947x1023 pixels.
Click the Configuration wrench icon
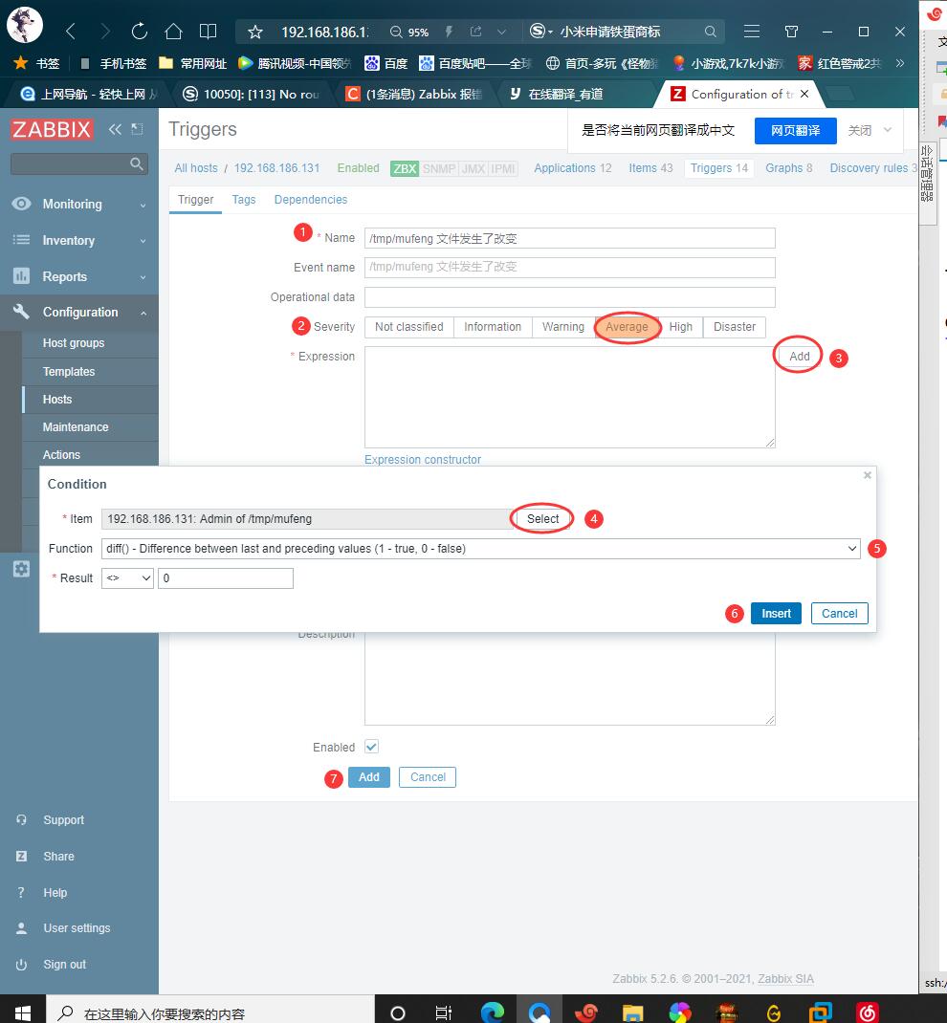click(22, 312)
